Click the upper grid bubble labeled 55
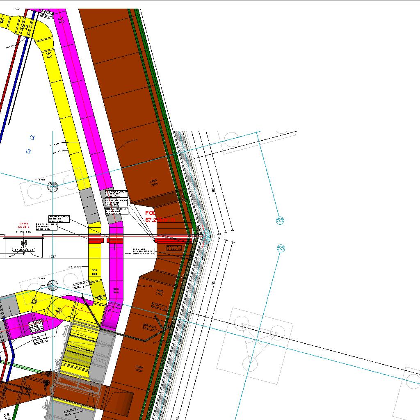The width and height of the screenshot is (420, 420). [280, 220]
